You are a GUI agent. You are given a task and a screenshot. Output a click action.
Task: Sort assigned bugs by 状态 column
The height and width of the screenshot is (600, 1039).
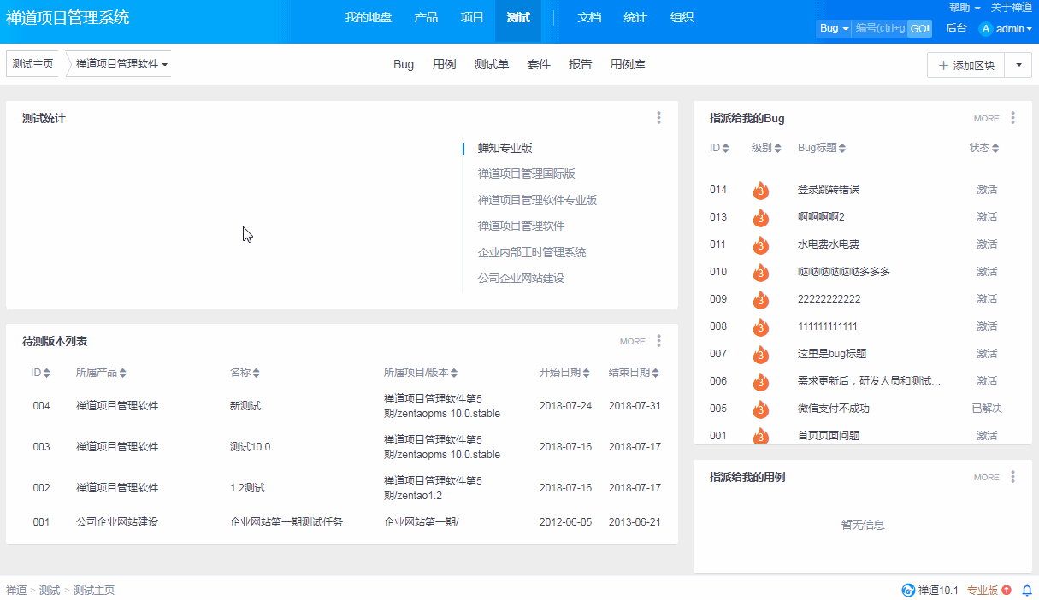pos(983,148)
